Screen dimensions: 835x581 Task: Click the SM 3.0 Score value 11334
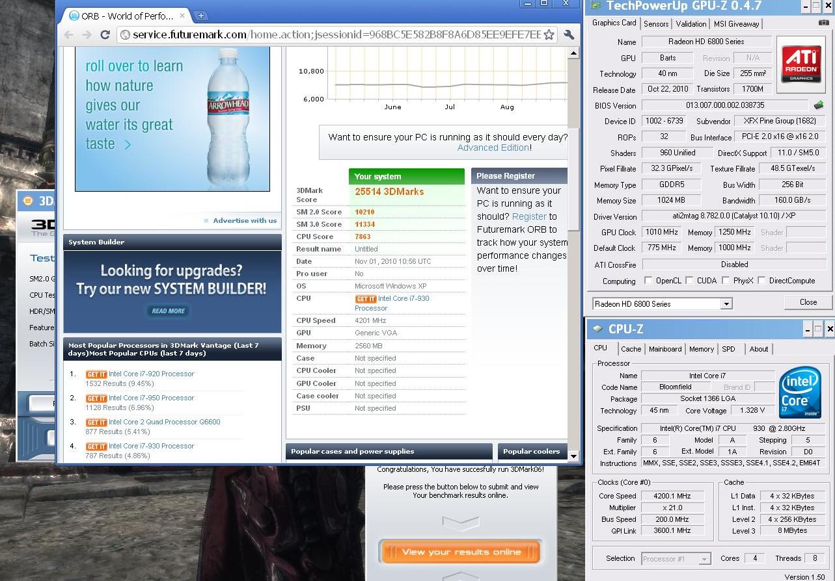[x=364, y=225]
